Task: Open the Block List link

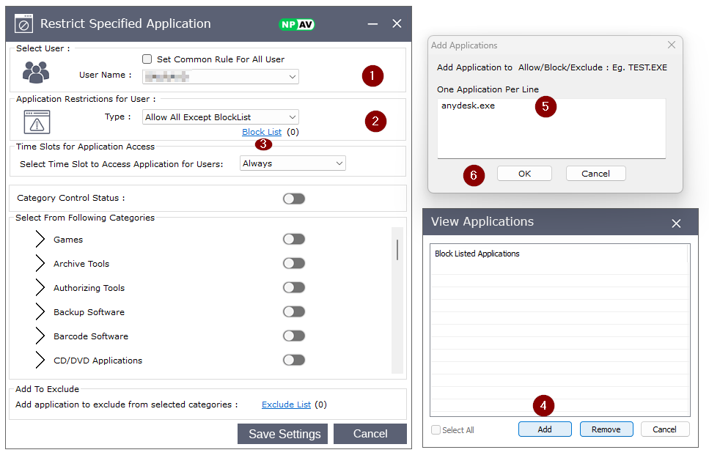Action: point(262,132)
